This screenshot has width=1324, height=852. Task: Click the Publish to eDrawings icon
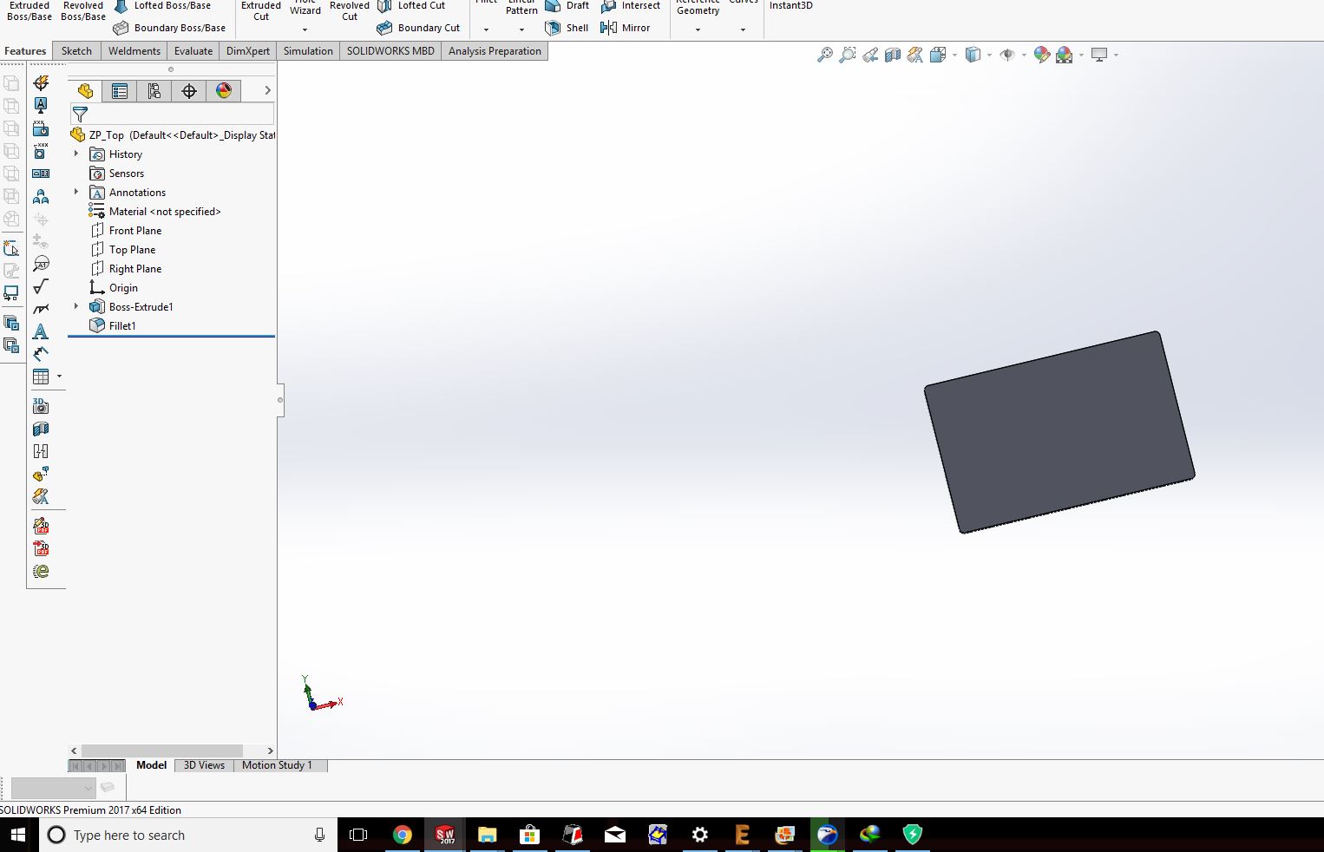(x=41, y=571)
